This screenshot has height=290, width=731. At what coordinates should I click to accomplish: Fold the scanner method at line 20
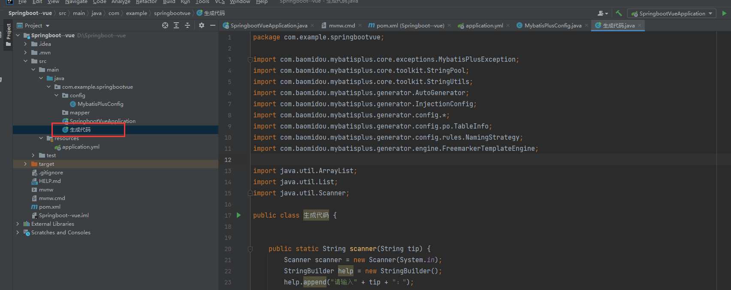point(250,249)
